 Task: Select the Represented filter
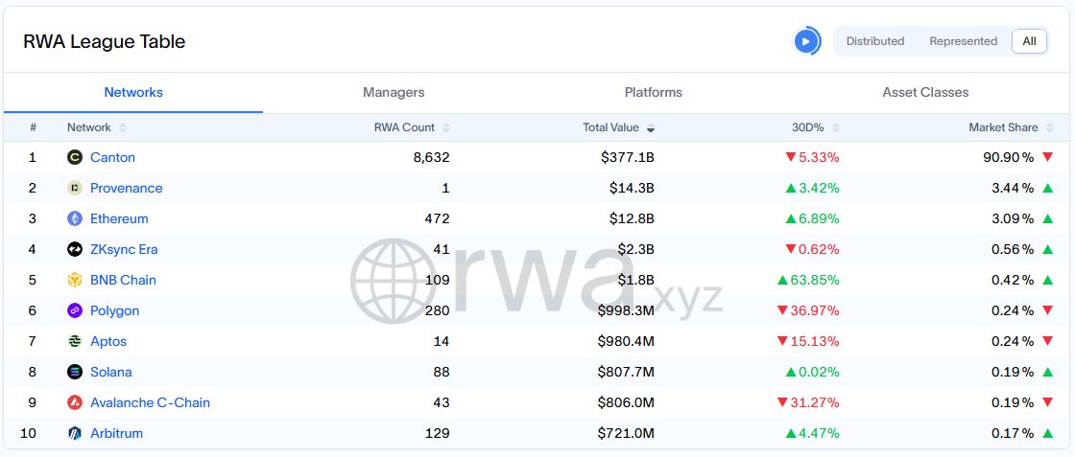pos(963,41)
